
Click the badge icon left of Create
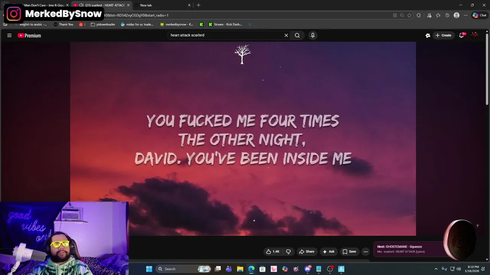click(428, 35)
